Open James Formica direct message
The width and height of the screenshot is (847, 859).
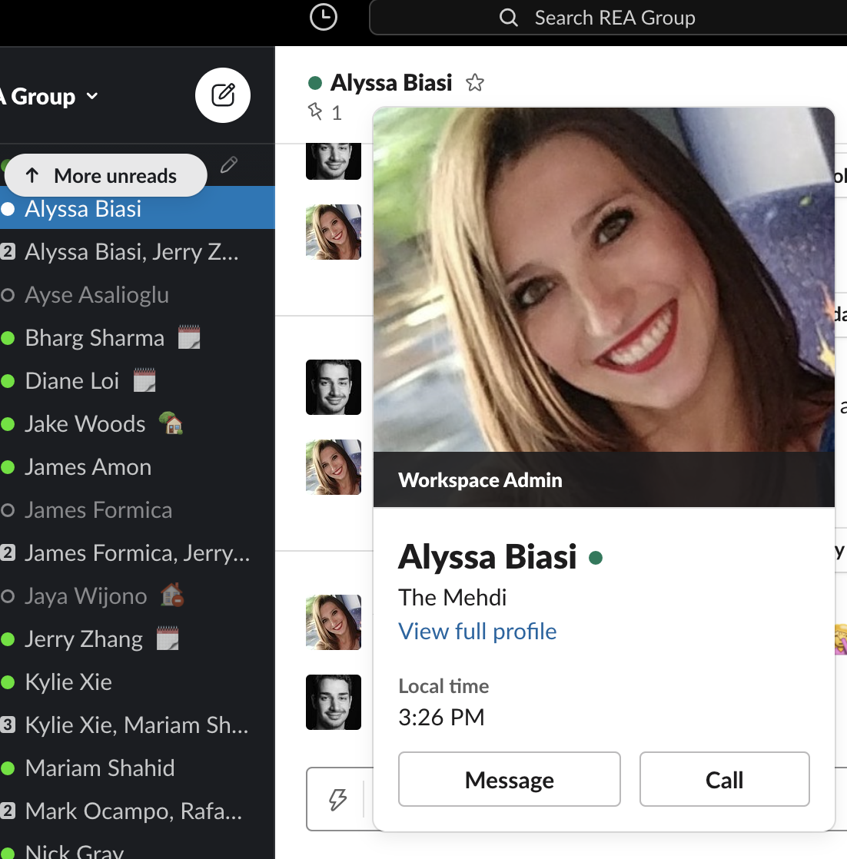(x=138, y=509)
